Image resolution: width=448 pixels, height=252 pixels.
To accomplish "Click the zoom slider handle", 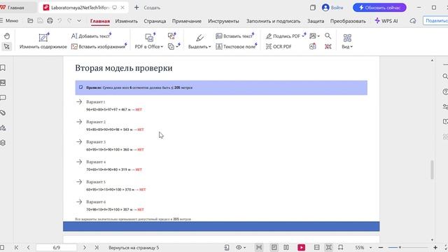I will click(400, 247).
